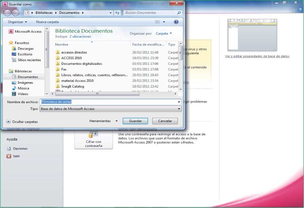Click the Nombre de archivo text field
The width and height of the screenshot is (304, 208).
tap(108, 102)
